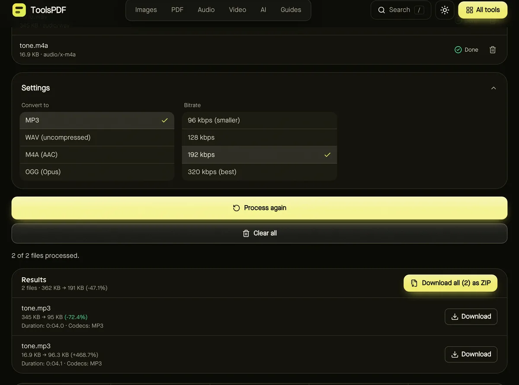This screenshot has height=385, width=519.
Task: Open the Search box
Action: pyautogui.click(x=401, y=10)
